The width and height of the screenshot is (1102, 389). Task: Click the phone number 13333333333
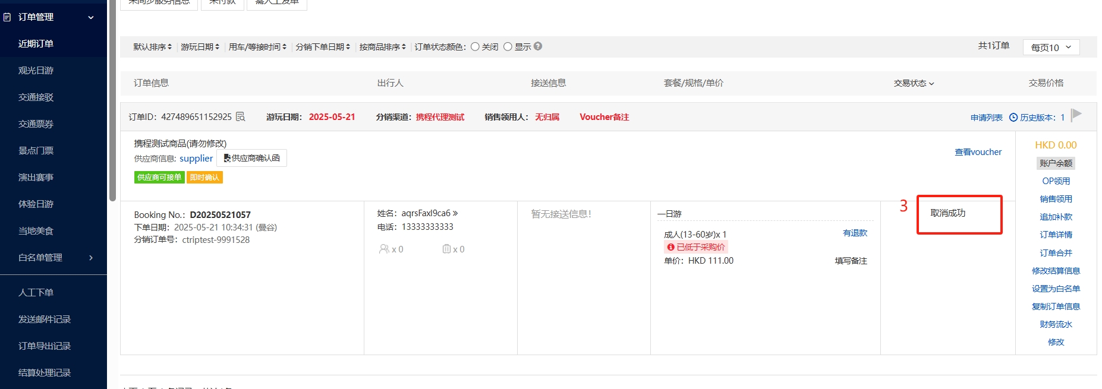click(x=427, y=227)
